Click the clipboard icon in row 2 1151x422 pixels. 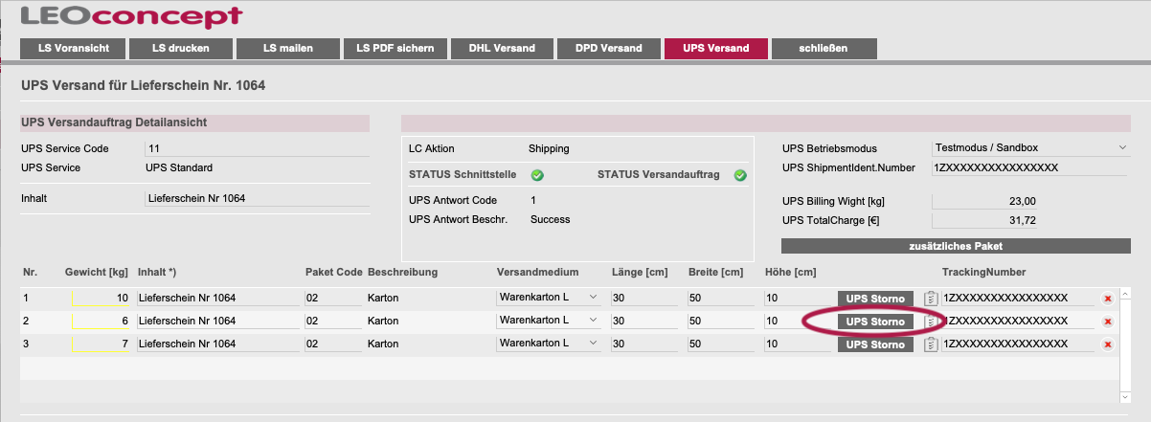pyautogui.click(x=930, y=322)
